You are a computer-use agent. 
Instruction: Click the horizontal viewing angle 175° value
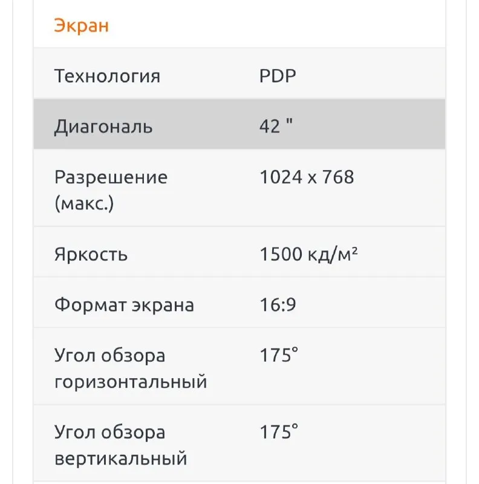[x=279, y=355]
